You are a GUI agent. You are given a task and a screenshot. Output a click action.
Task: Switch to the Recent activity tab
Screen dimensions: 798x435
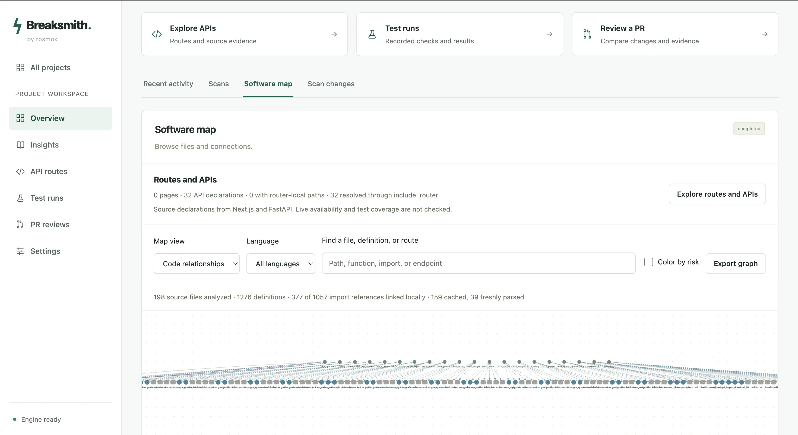point(168,84)
